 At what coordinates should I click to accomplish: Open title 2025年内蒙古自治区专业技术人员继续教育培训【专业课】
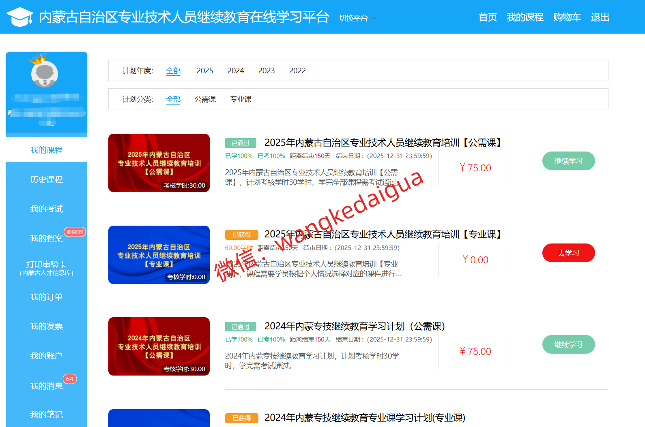click(x=384, y=234)
